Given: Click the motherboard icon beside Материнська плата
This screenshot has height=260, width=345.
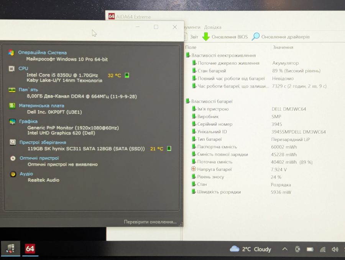Looking at the screenshot, I should (x=12, y=106).
